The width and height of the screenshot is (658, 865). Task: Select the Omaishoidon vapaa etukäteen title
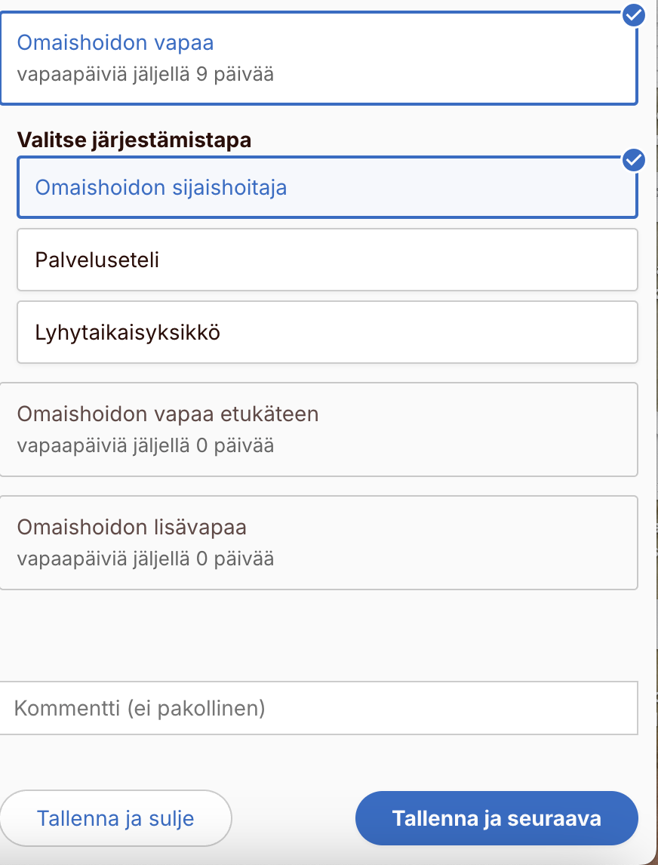(168, 414)
